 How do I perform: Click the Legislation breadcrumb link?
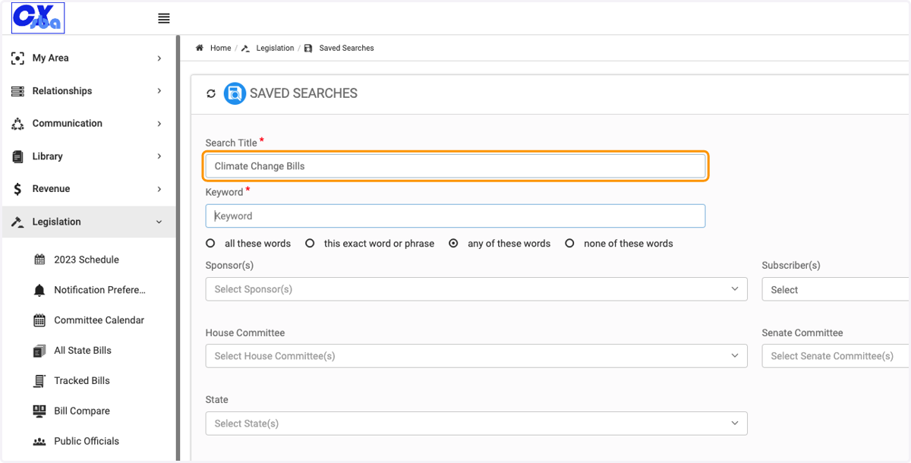(275, 48)
